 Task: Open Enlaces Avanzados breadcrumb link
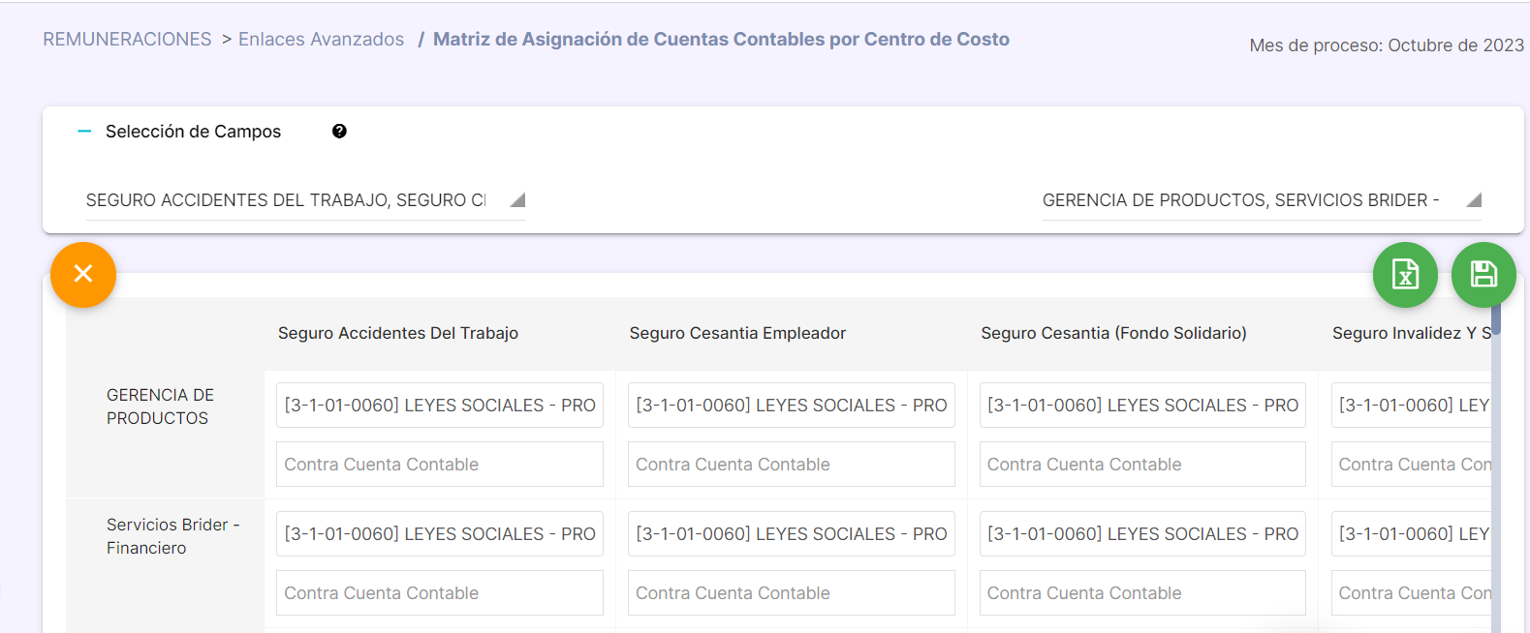321,40
